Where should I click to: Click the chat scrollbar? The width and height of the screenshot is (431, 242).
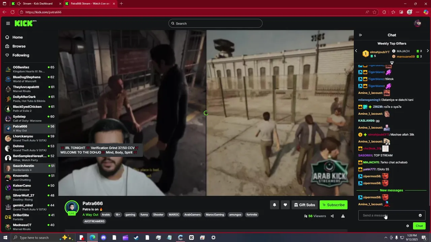tap(430, 158)
